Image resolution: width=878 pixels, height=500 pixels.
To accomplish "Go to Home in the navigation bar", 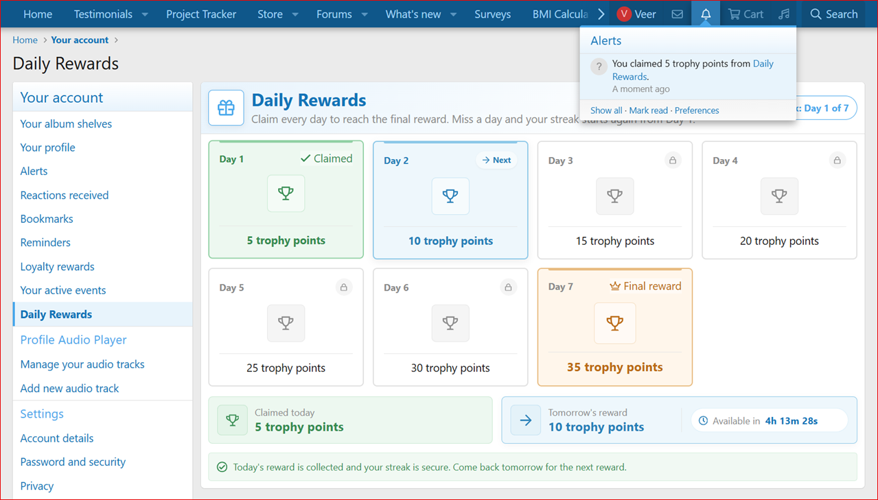I will click(x=38, y=14).
